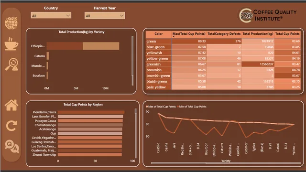Toggle Max of Total Cup Points legend

coord(161,107)
